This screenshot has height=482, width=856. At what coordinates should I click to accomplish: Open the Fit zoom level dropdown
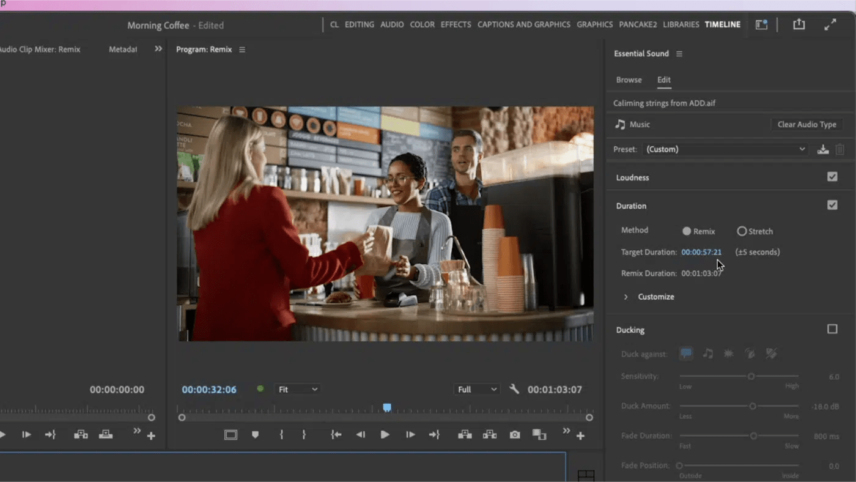point(298,390)
